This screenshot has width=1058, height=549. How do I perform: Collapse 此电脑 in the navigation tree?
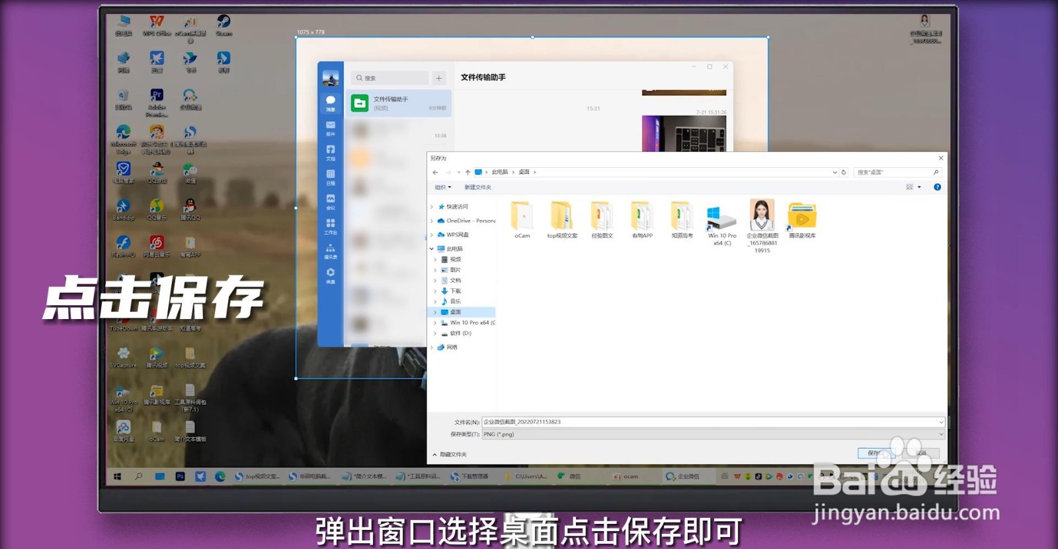[x=432, y=249]
